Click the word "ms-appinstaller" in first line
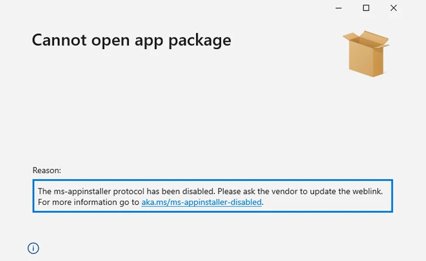 click(82, 191)
